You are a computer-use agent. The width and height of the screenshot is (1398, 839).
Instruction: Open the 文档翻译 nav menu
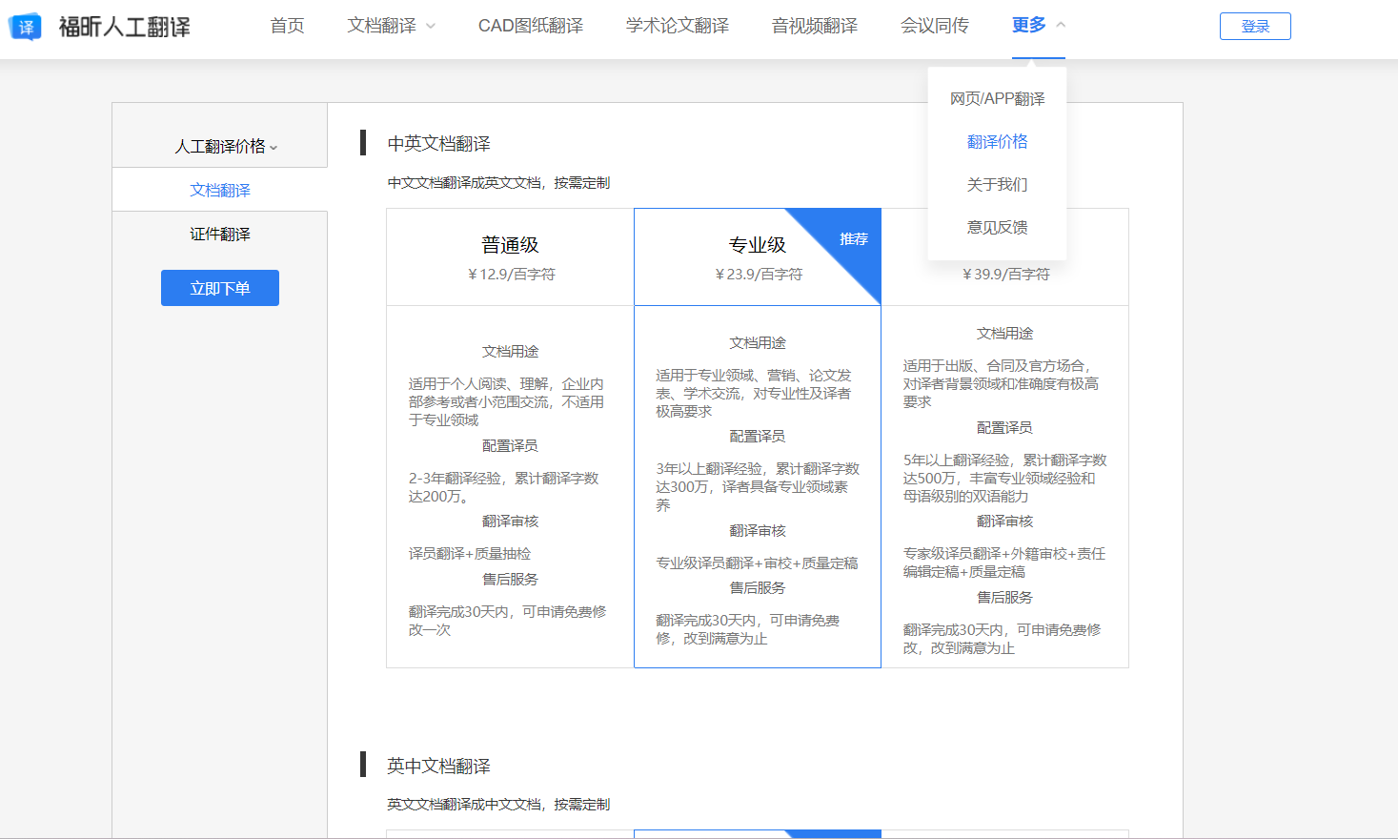point(381,26)
